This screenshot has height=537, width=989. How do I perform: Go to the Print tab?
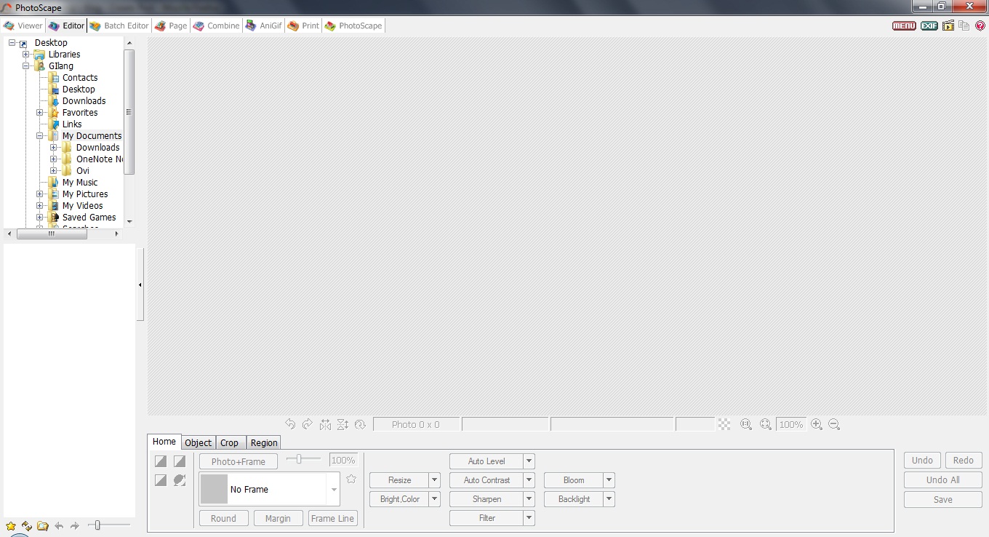click(x=303, y=25)
